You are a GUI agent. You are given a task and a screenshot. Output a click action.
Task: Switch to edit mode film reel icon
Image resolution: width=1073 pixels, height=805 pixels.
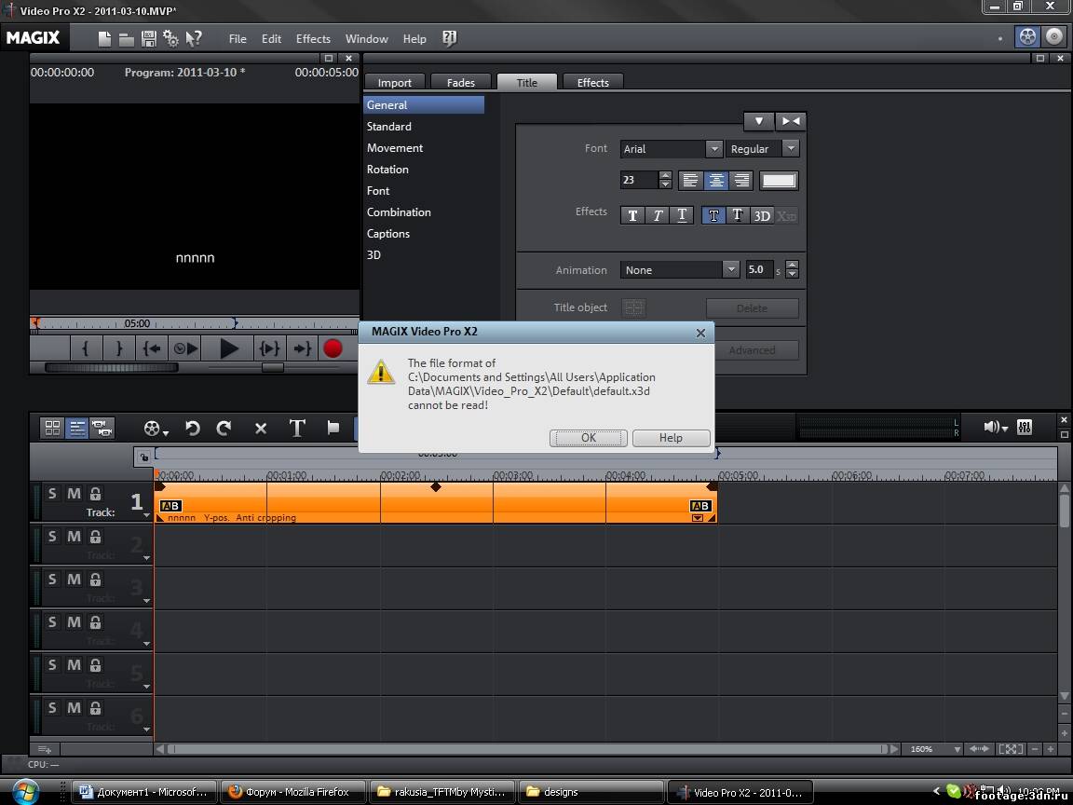coord(1027,37)
